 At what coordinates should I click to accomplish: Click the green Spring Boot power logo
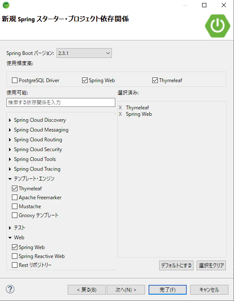[217, 26]
